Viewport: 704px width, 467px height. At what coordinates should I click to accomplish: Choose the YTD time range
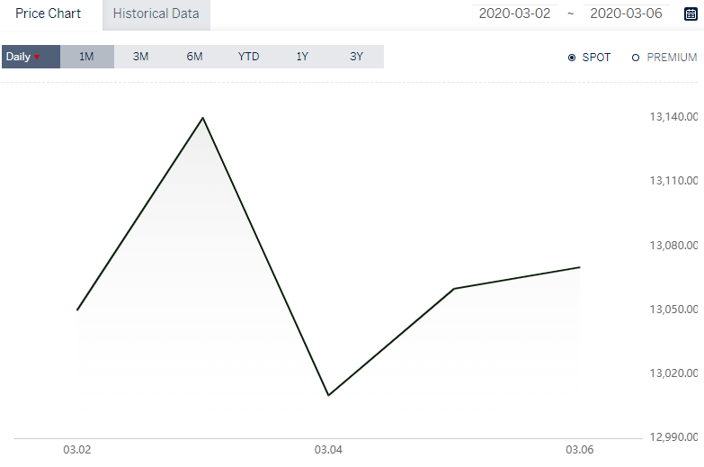click(248, 57)
